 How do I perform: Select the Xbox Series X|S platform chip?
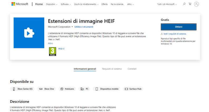[22, 89]
